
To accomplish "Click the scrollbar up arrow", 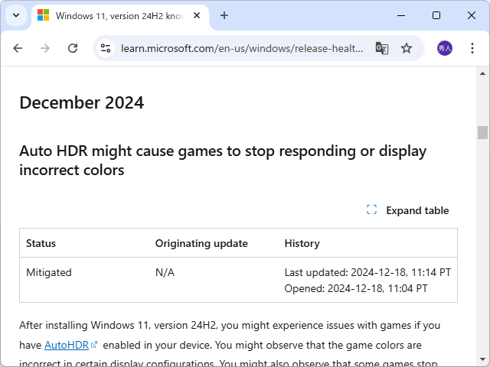I will [x=482, y=73].
